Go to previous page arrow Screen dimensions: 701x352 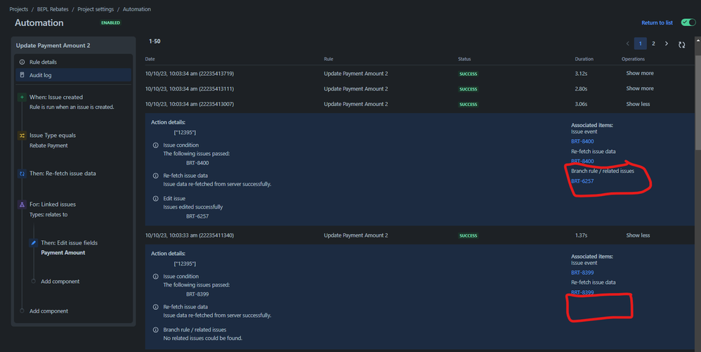click(627, 44)
